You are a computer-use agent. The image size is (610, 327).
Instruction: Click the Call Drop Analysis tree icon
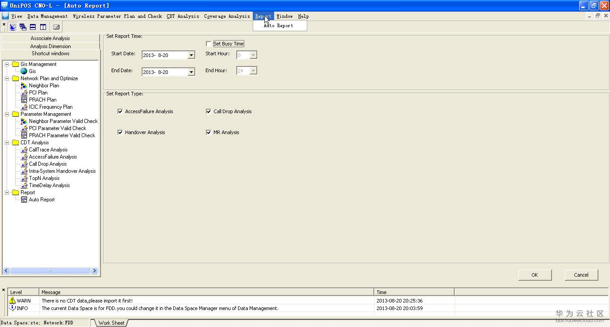(x=24, y=164)
